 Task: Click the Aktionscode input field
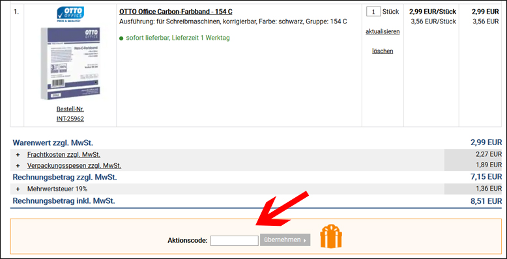pyautogui.click(x=235, y=241)
